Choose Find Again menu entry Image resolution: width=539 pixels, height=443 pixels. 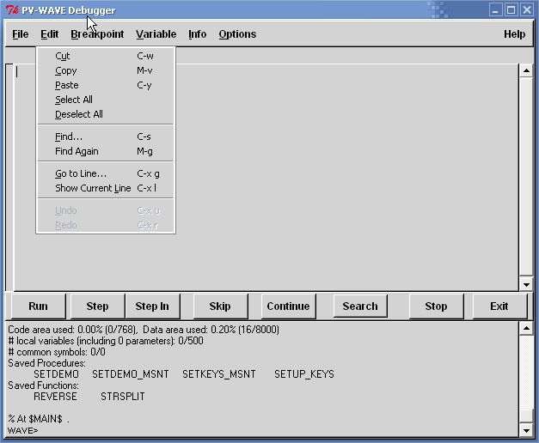pos(106,151)
